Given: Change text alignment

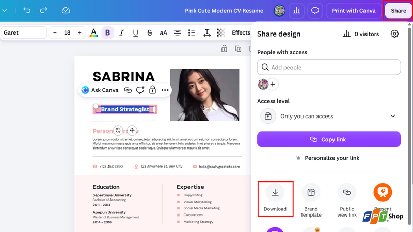Looking at the screenshot, I should [177, 32].
